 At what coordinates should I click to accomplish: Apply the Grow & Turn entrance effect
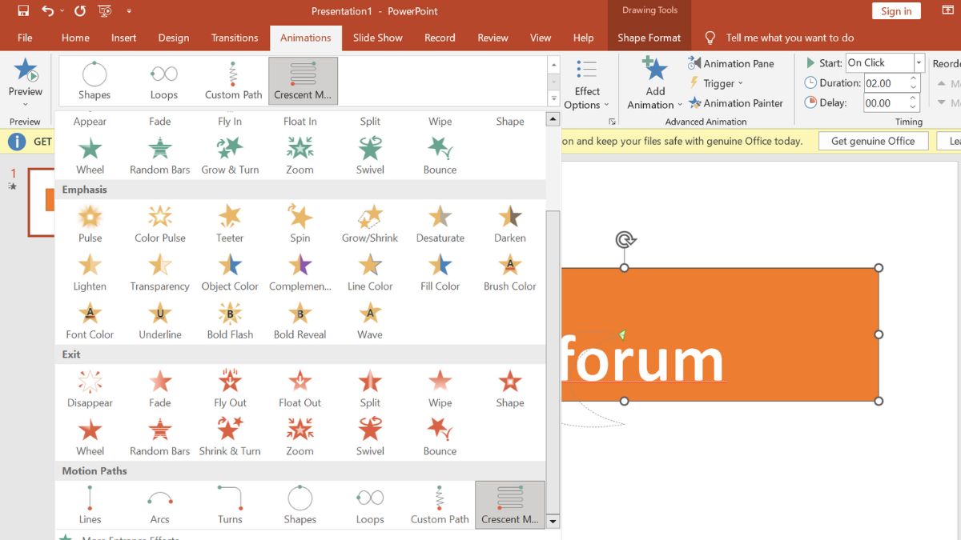click(230, 155)
